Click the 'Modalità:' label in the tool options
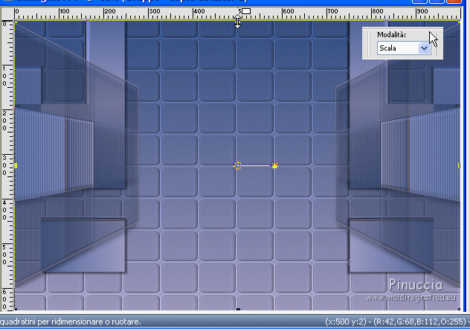470x329 pixels. coord(391,35)
